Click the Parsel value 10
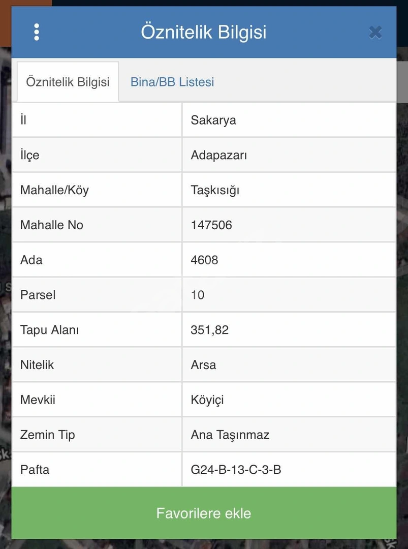This screenshot has width=408, height=549. coord(197,295)
